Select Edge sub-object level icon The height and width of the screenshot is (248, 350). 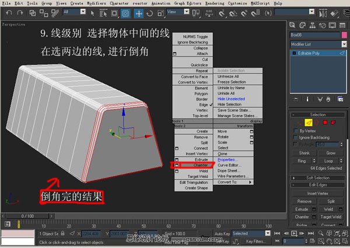309,123
